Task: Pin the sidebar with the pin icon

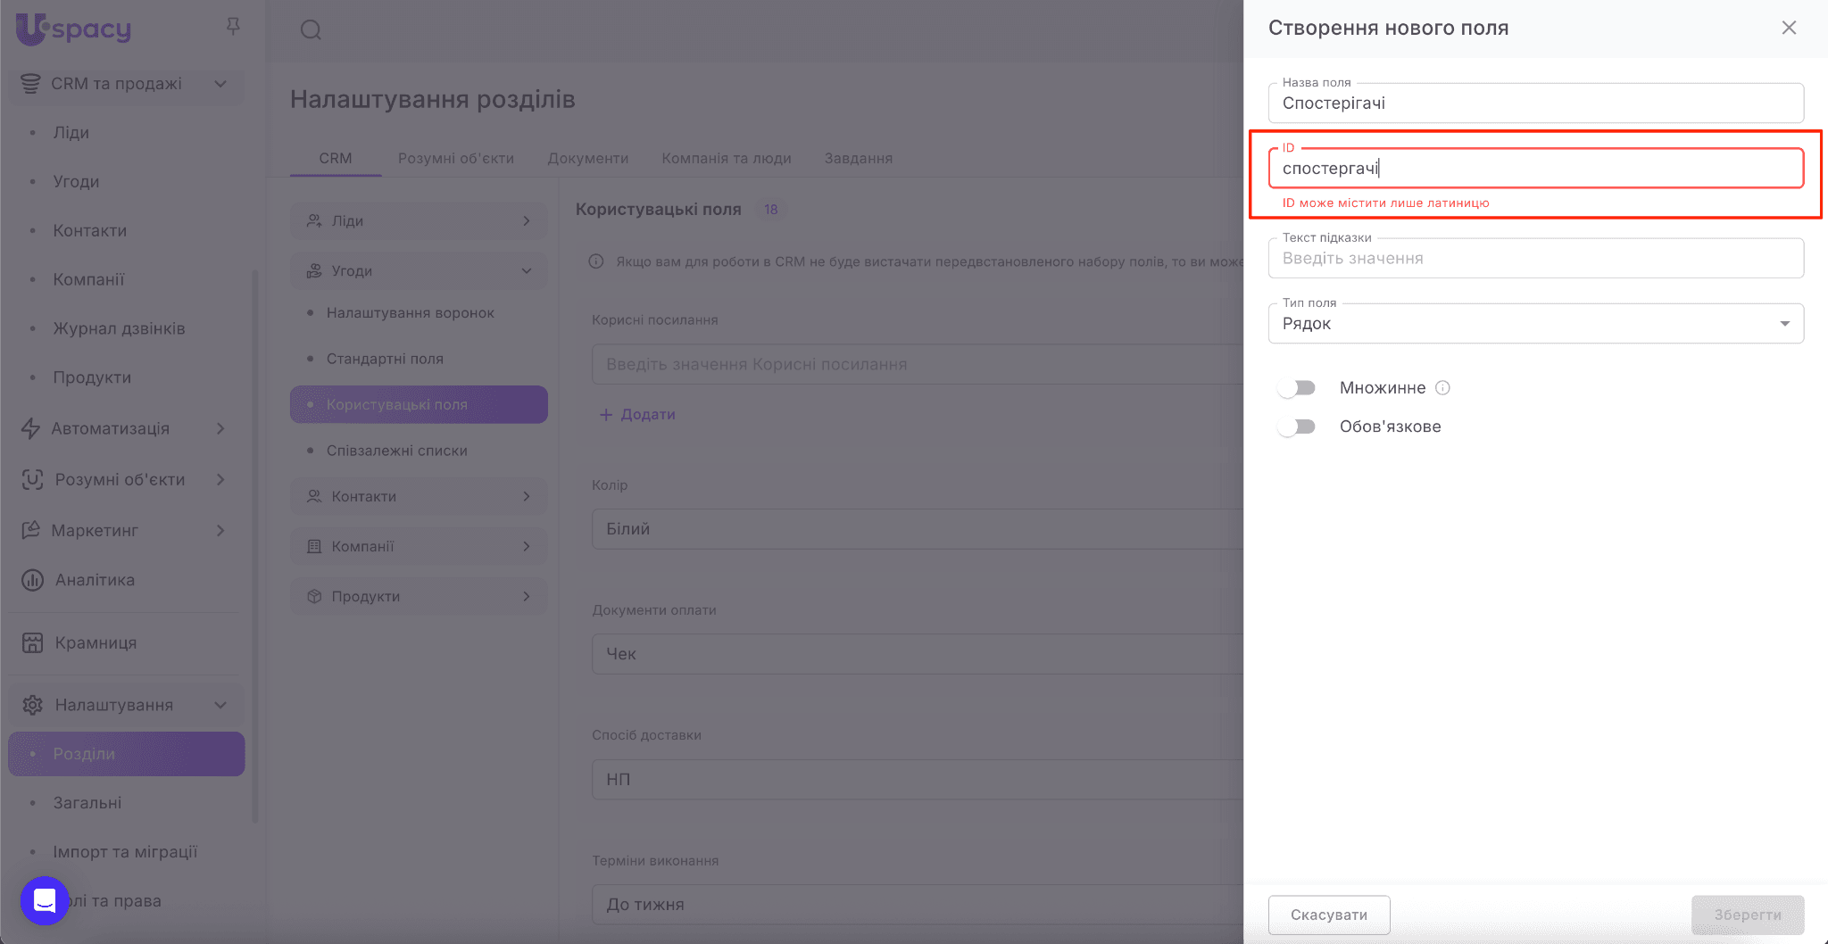Action: [233, 27]
